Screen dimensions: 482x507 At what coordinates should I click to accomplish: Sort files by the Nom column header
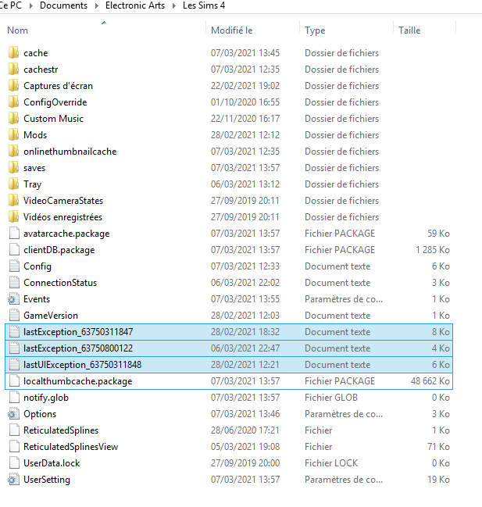click(x=17, y=30)
